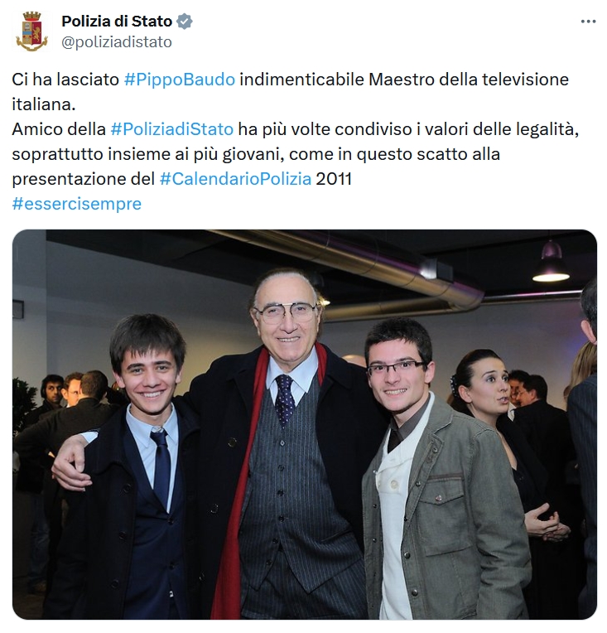The image size is (607, 633).
Task: Click the #CalendarioPolizia hashtag
Action: tap(236, 179)
